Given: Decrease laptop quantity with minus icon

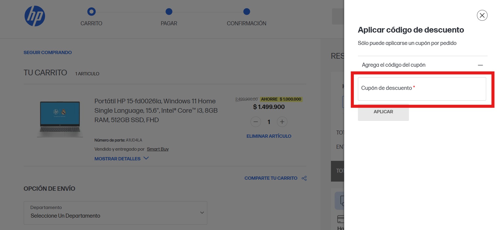Looking at the screenshot, I should [256, 122].
